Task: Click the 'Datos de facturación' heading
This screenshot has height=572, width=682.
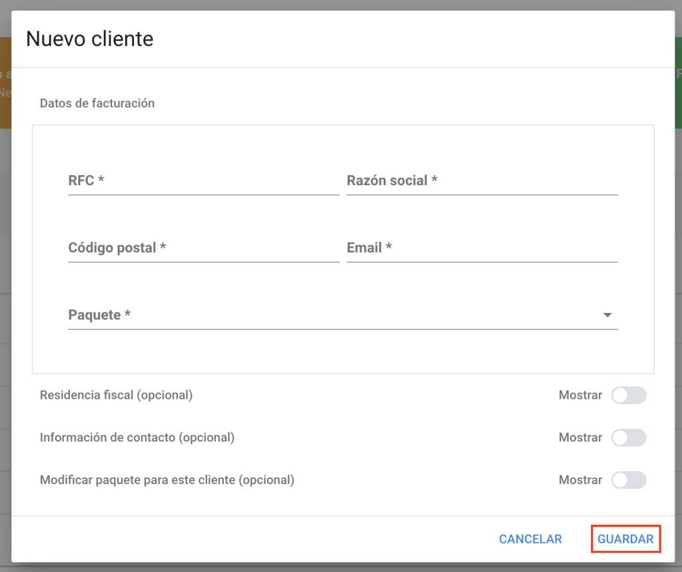Action: (97, 103)
